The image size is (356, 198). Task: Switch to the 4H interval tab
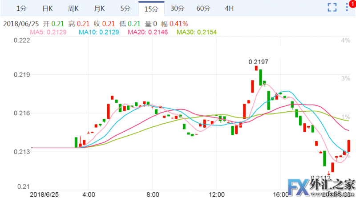[229, 8]
